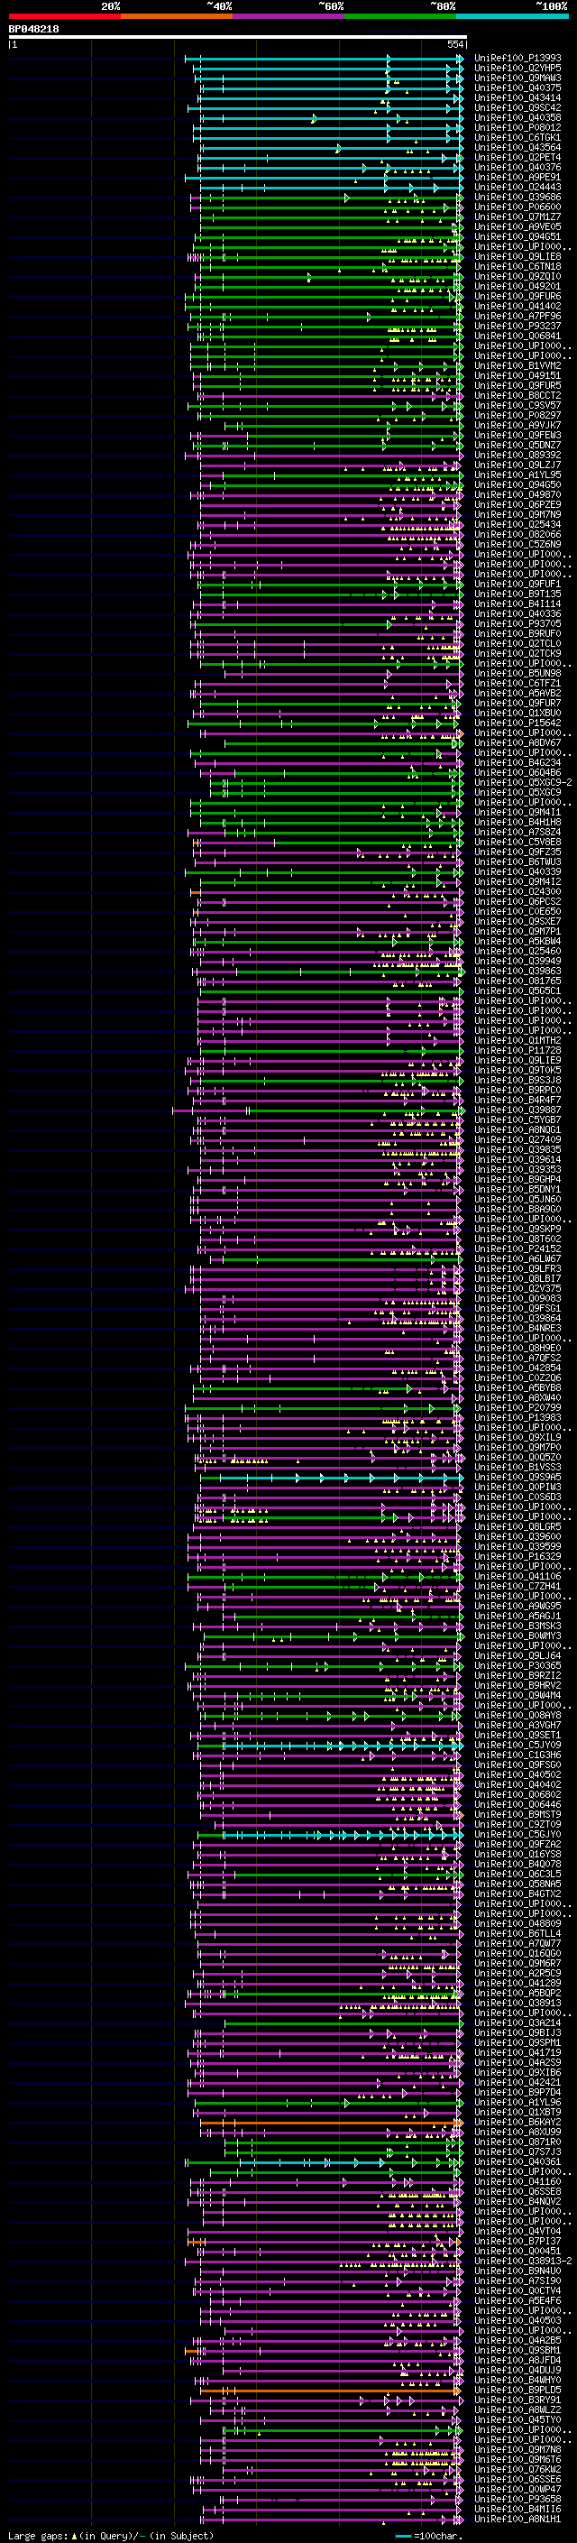577x2543 pixels.
Task: Select hit label UniRef100_A9PE91
Action: [x=517, y=178]
